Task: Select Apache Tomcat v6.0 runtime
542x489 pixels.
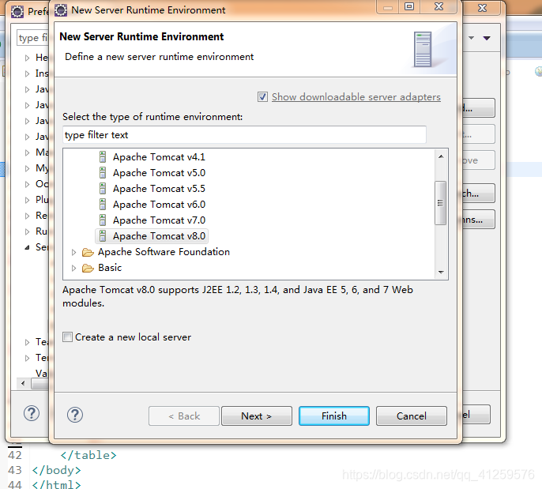Action: click(159, 205)
